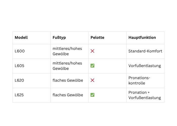Click the L620 model cell

(20, 80)
